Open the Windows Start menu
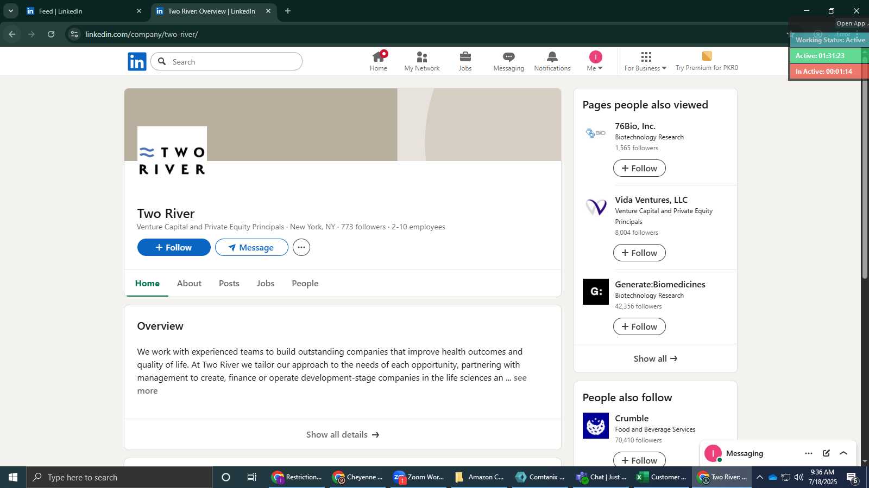 (13, 477)
